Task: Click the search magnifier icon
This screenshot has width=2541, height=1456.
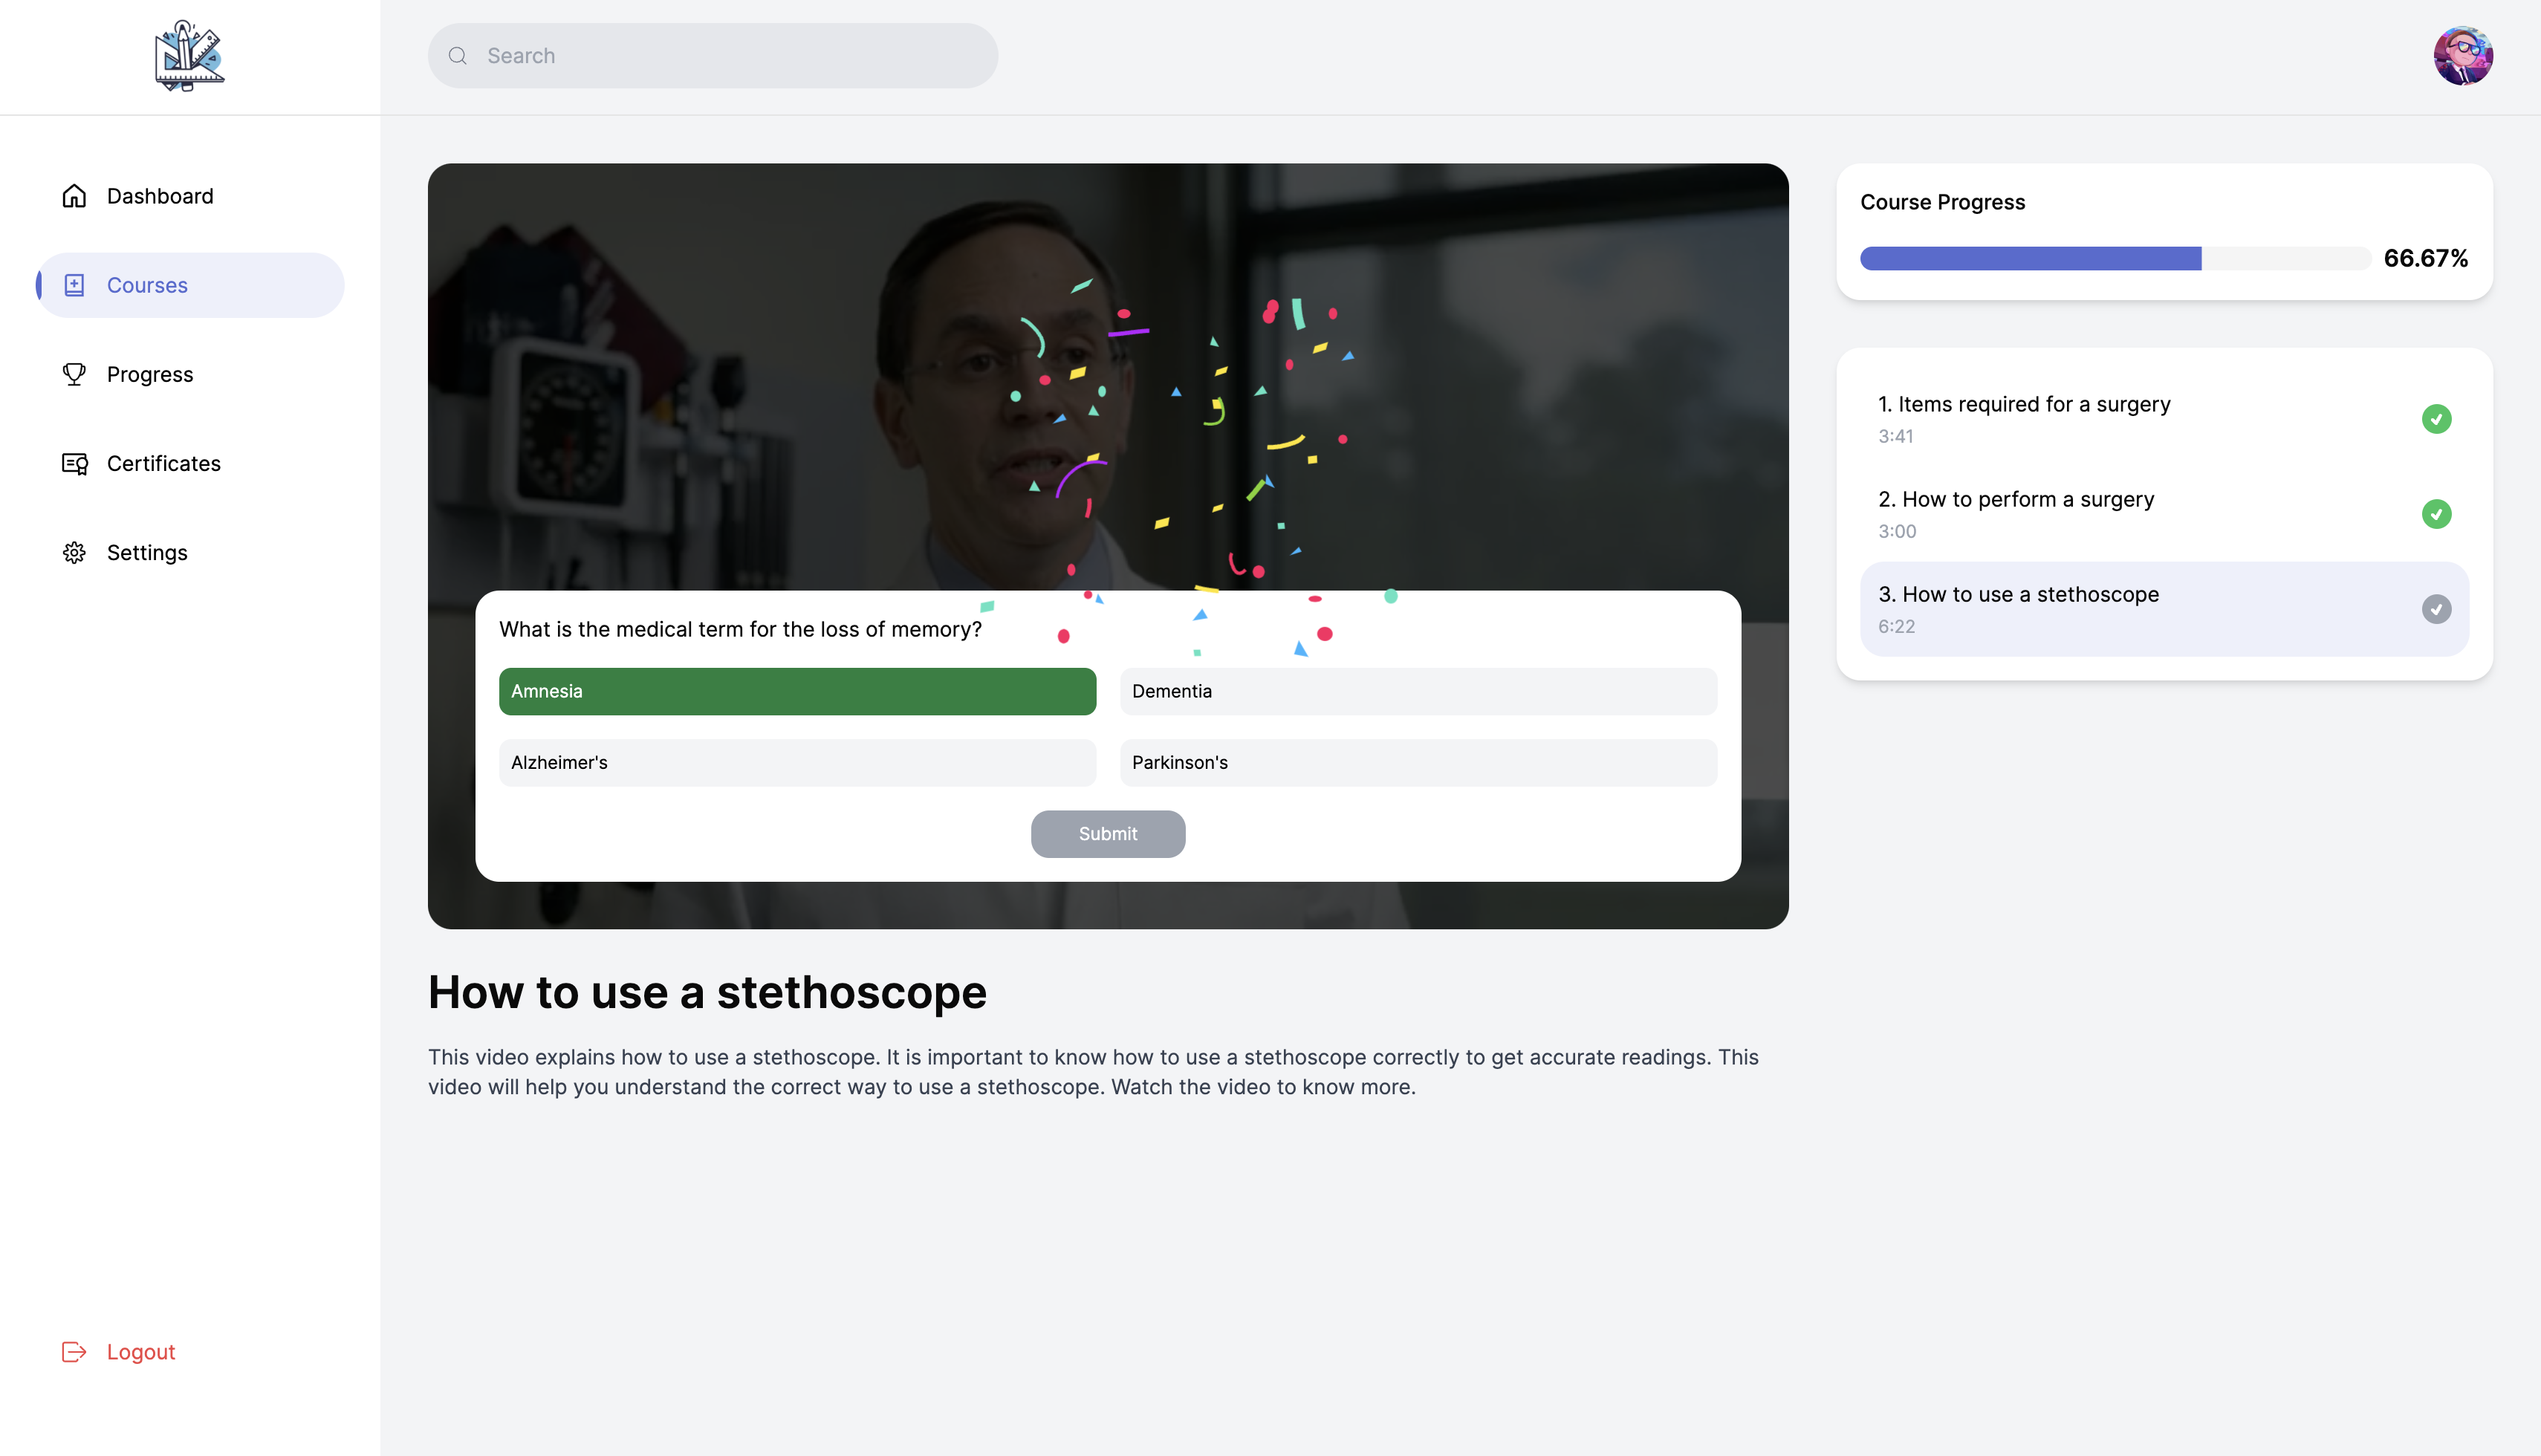Action: click(458, 56)
